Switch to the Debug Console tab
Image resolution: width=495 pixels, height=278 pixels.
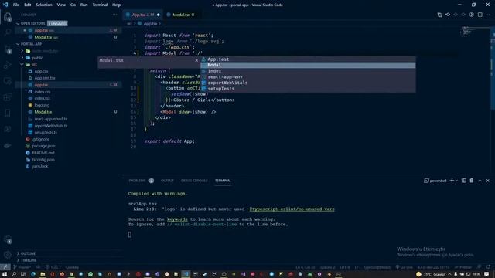tap(194, 181)
